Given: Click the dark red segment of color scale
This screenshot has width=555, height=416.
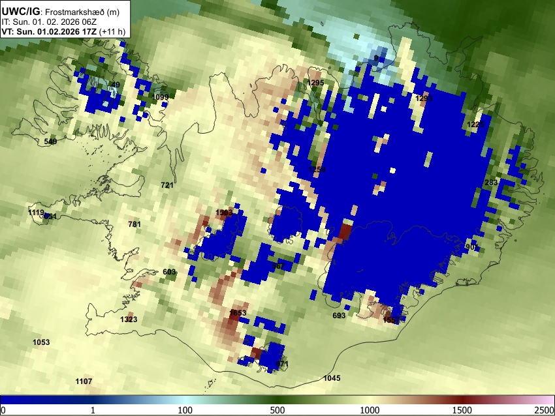Looking at the screenshot, I should click(x=462, y=400).
